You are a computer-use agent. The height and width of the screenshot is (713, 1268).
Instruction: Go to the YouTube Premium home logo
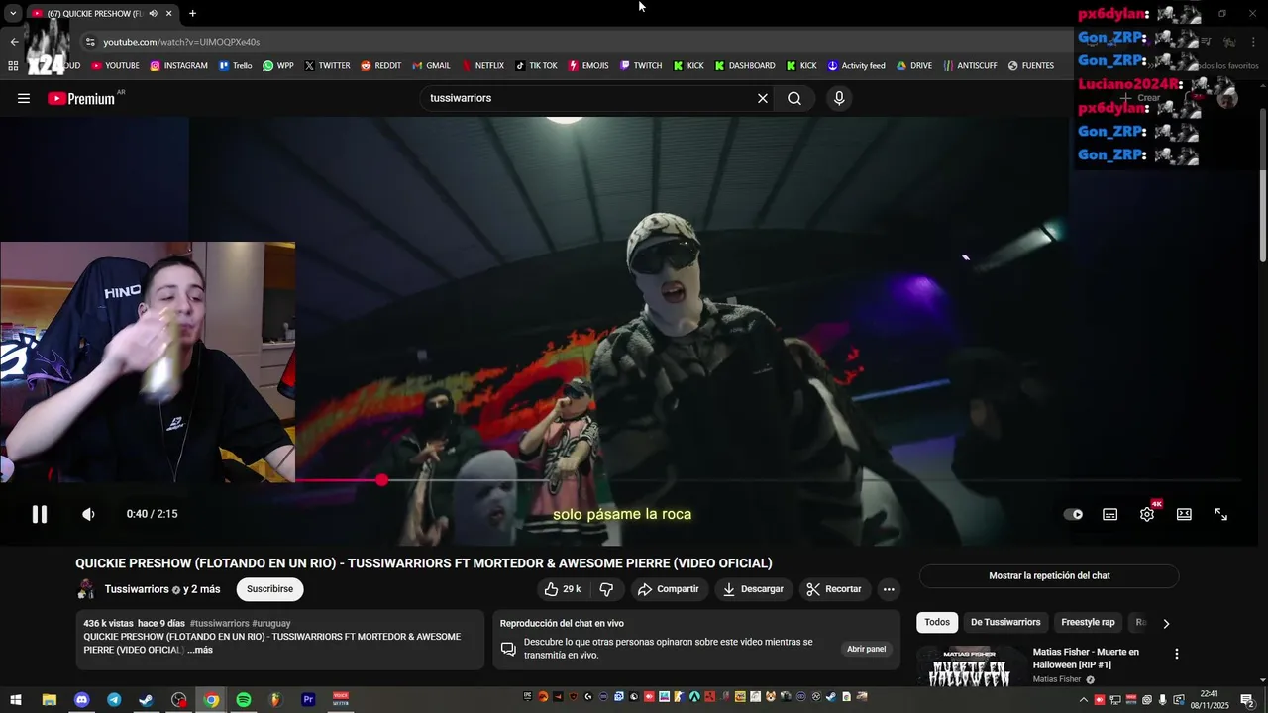coord(82,98)
